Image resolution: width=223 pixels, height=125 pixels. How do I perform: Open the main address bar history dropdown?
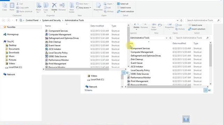[x=177, y=20]
